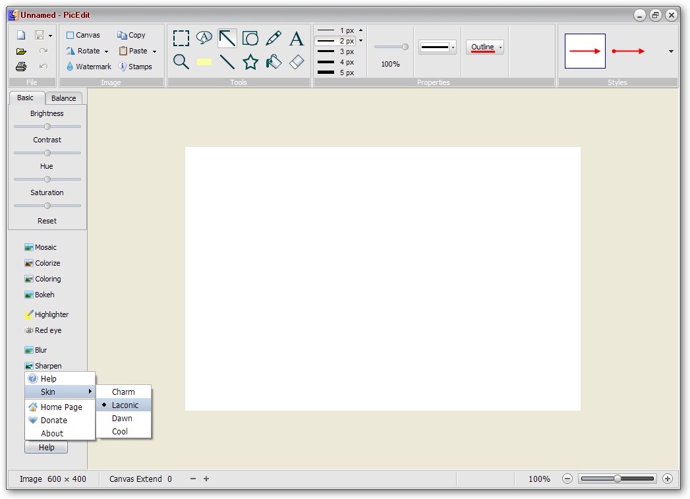
Task: Copy the image to clipboard
Action: tap(131, 35)
